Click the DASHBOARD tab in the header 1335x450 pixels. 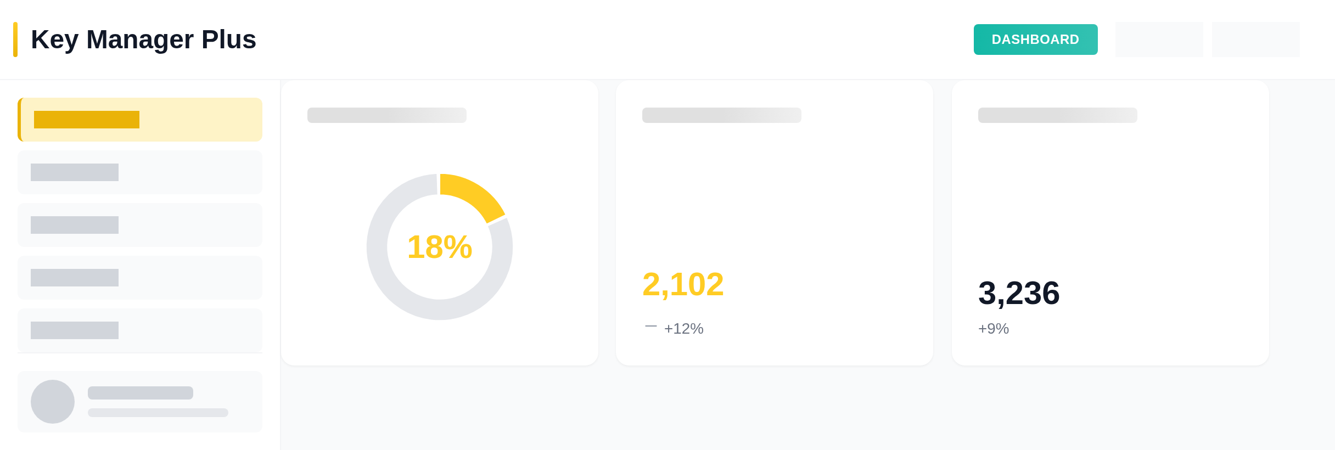1035,40
